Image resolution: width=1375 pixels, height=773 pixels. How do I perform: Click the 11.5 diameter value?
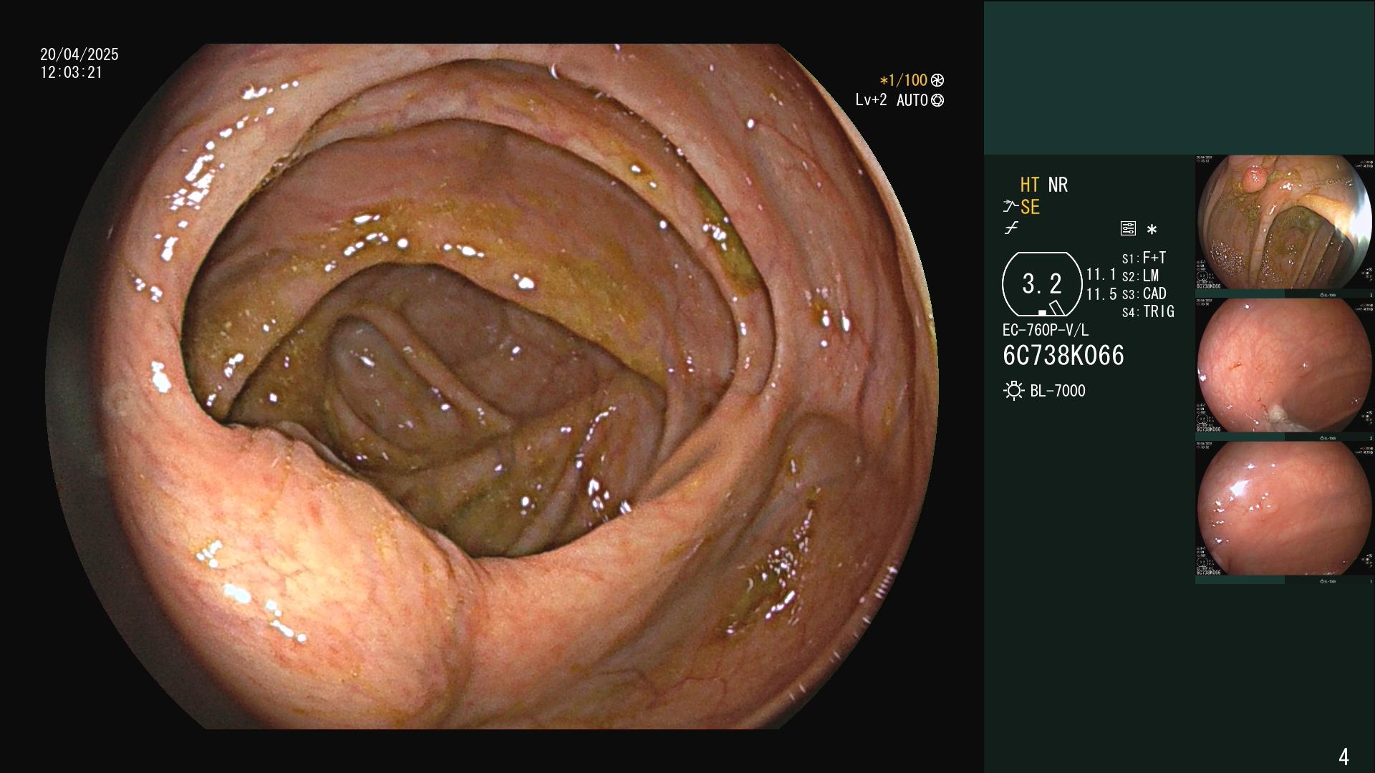1101,294
